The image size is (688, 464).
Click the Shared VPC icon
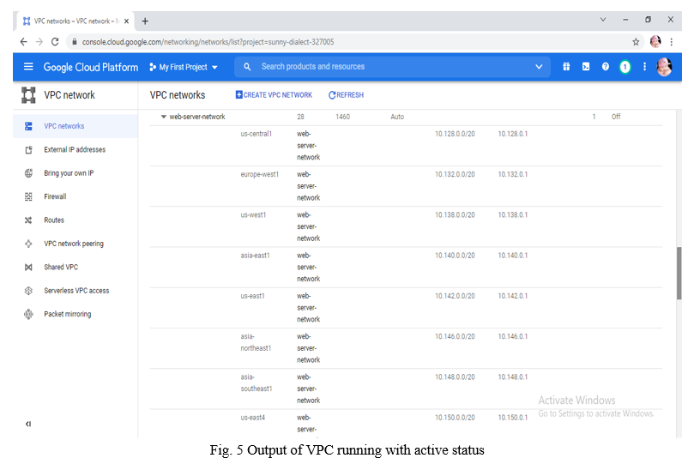click(x=28, y=267)
